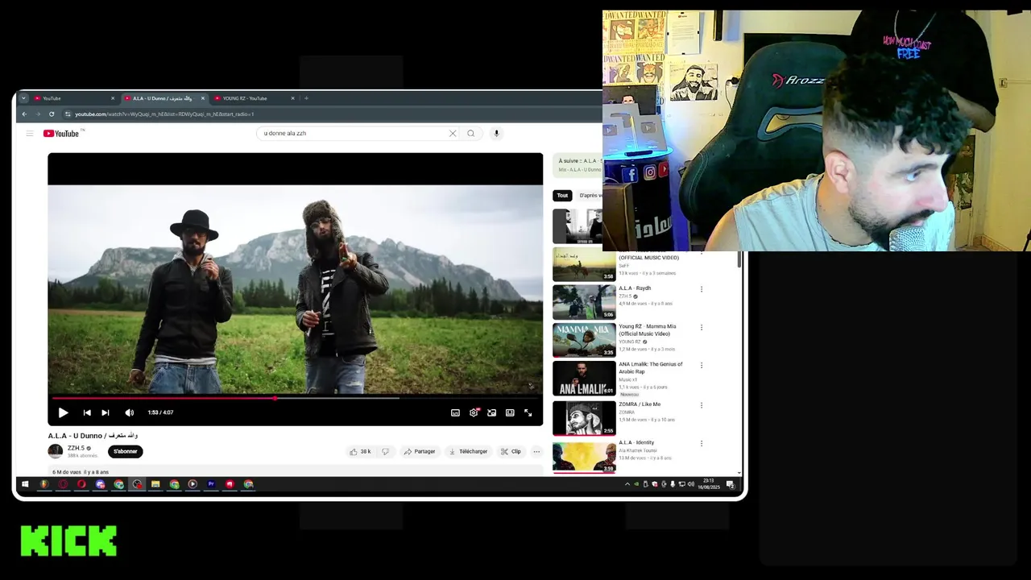Open options menu for ZOMRA / Like Me

coord(702,405)
